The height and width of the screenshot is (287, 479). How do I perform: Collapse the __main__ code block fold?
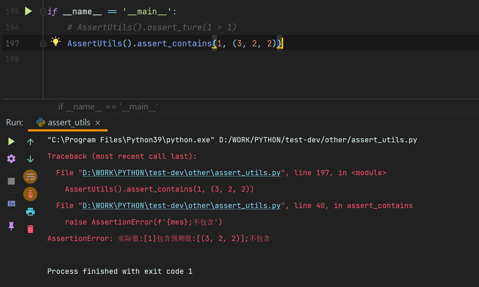click(43, 12)
